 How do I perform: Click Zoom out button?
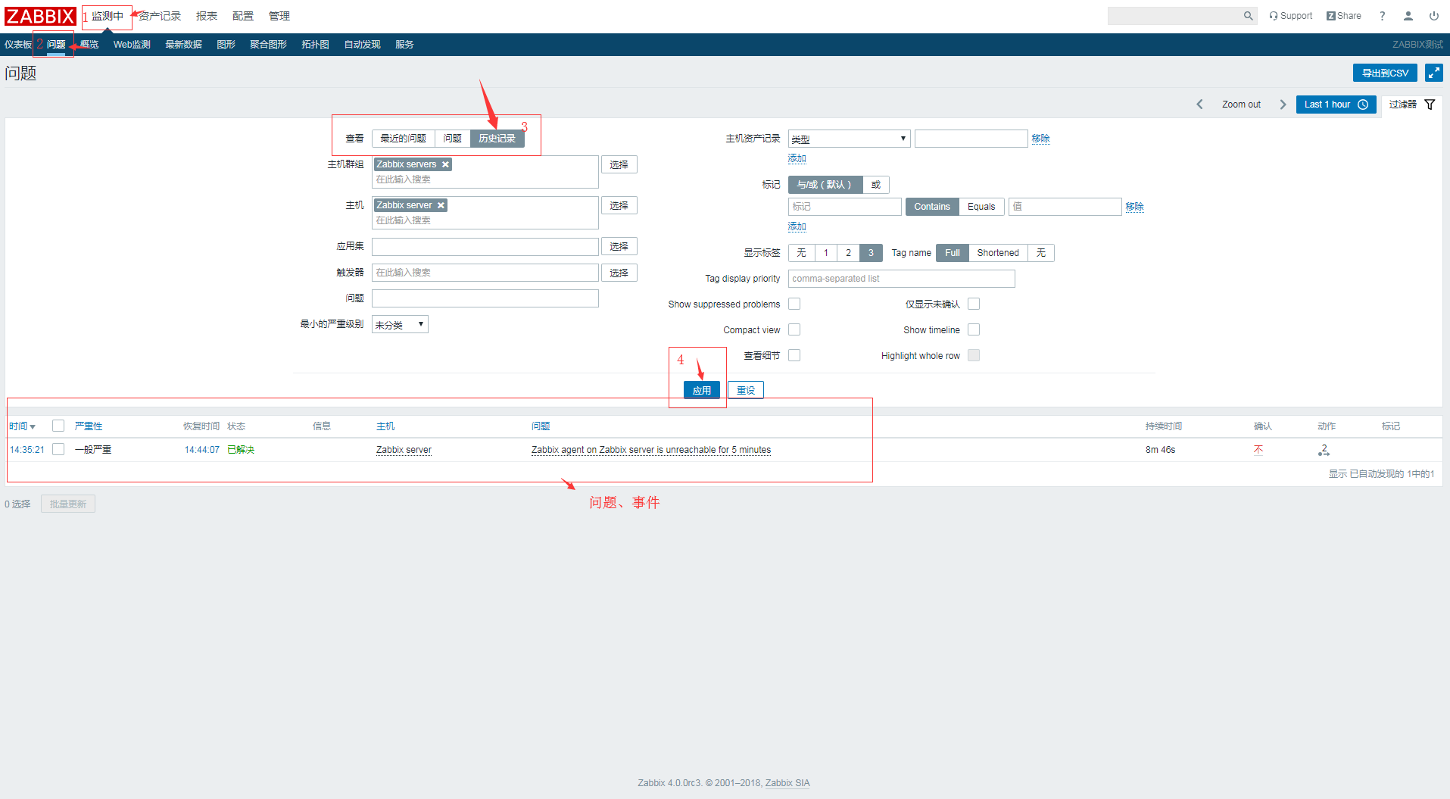[x=1241, y=105]
